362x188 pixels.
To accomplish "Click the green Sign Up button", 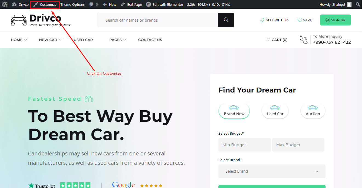I will (x=335, y=20).
